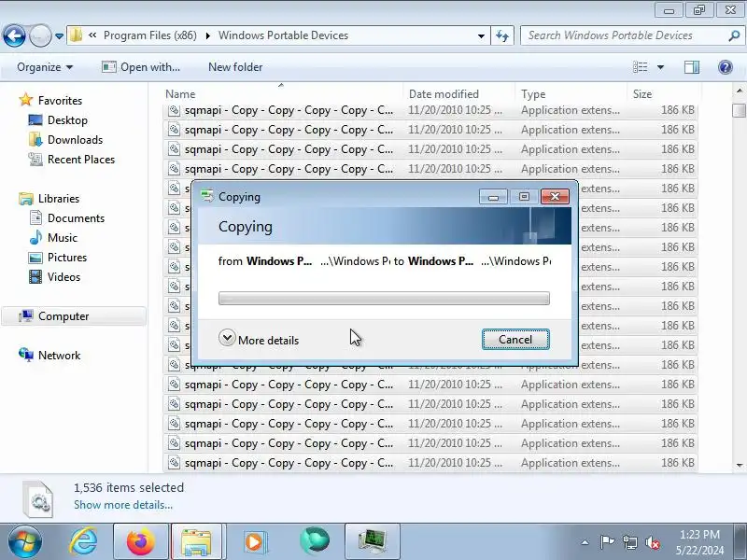Expand More details in Copying dialog
This screenshot has height=560, width=747.
tap(259, 340)
